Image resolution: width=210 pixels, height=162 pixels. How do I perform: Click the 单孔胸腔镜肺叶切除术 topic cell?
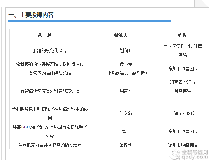(50, 114)
